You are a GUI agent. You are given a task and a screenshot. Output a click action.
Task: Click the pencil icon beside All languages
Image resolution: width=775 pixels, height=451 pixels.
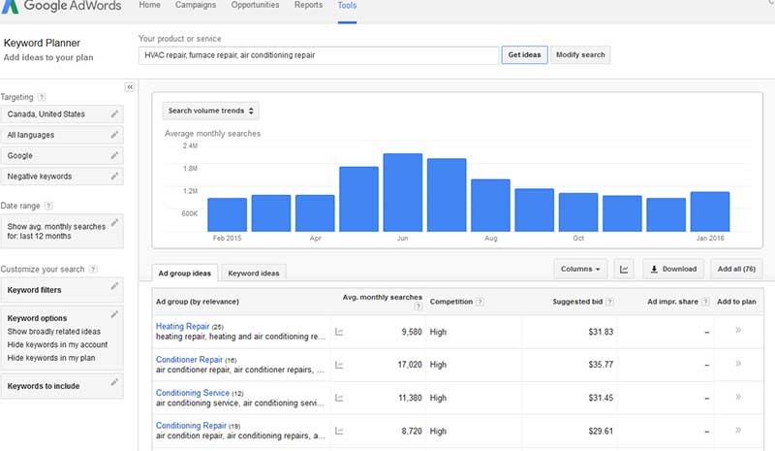pyautogui.click(x=114, y=135)
